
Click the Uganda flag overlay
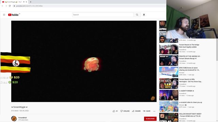[x=15, y=62]
